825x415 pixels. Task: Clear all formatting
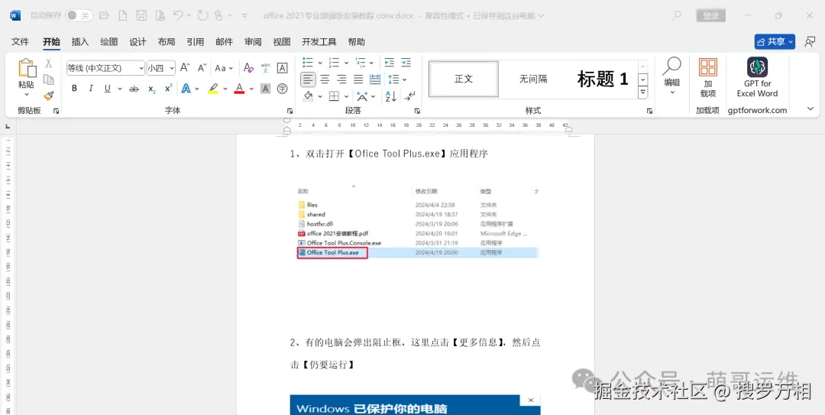click(x=248, y=68)
